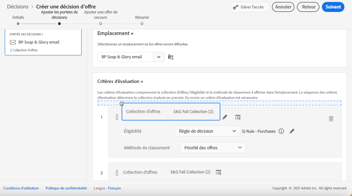The width and height of the screenshot is (352, 196).
Task: Go to the Détails step
Action: 18,23
